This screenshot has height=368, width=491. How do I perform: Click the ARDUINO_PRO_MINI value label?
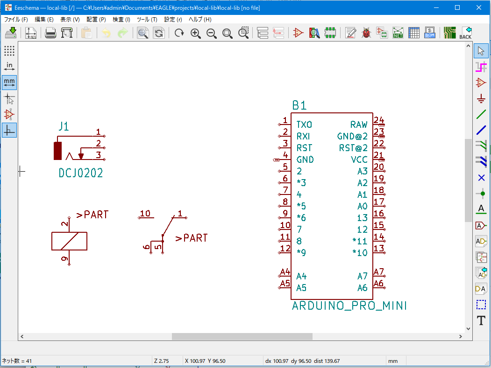click(349, 306)
